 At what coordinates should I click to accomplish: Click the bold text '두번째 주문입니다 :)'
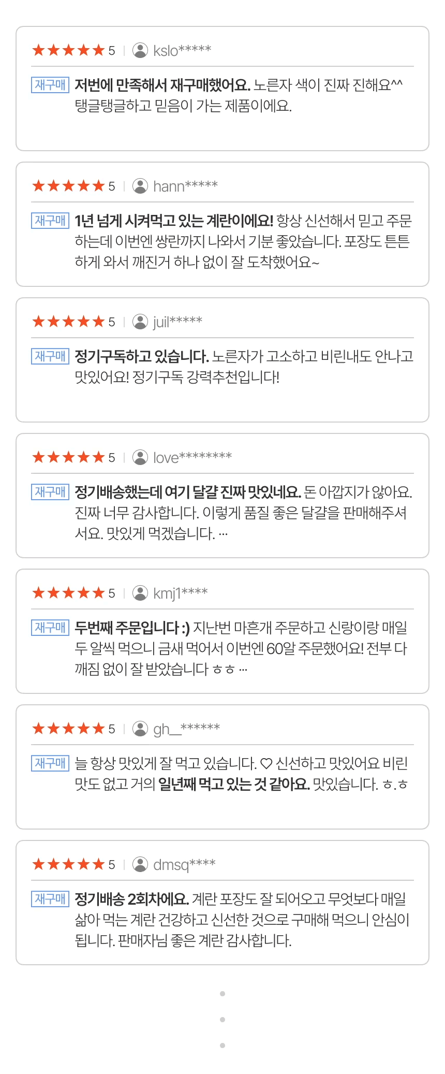click(132, 628)
